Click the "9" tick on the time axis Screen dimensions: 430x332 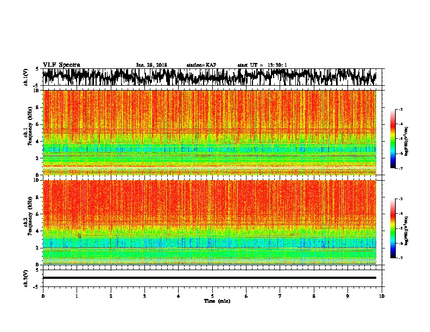(x=347, y=296)
